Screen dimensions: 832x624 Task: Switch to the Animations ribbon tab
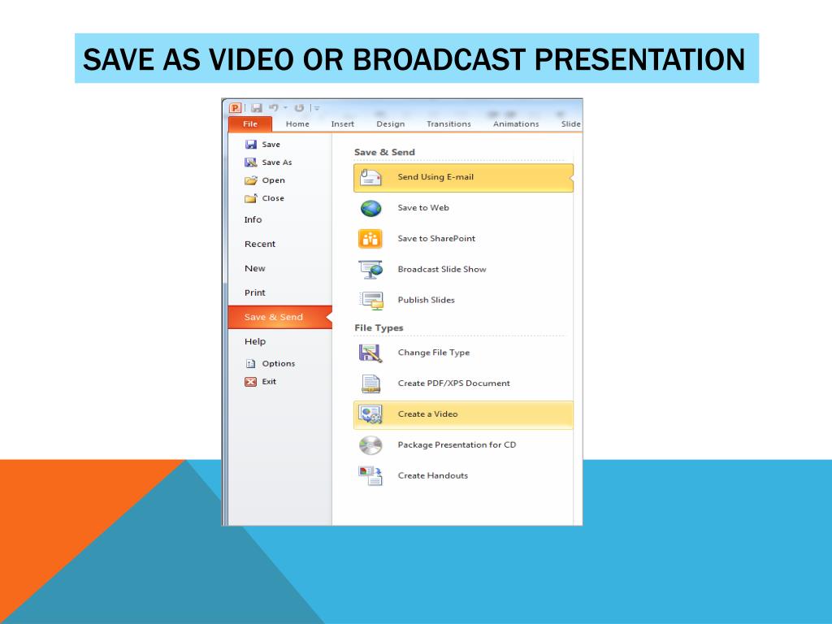point(516,123)
